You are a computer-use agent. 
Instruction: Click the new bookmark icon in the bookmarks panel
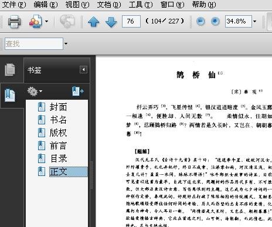tap(78, 92)
